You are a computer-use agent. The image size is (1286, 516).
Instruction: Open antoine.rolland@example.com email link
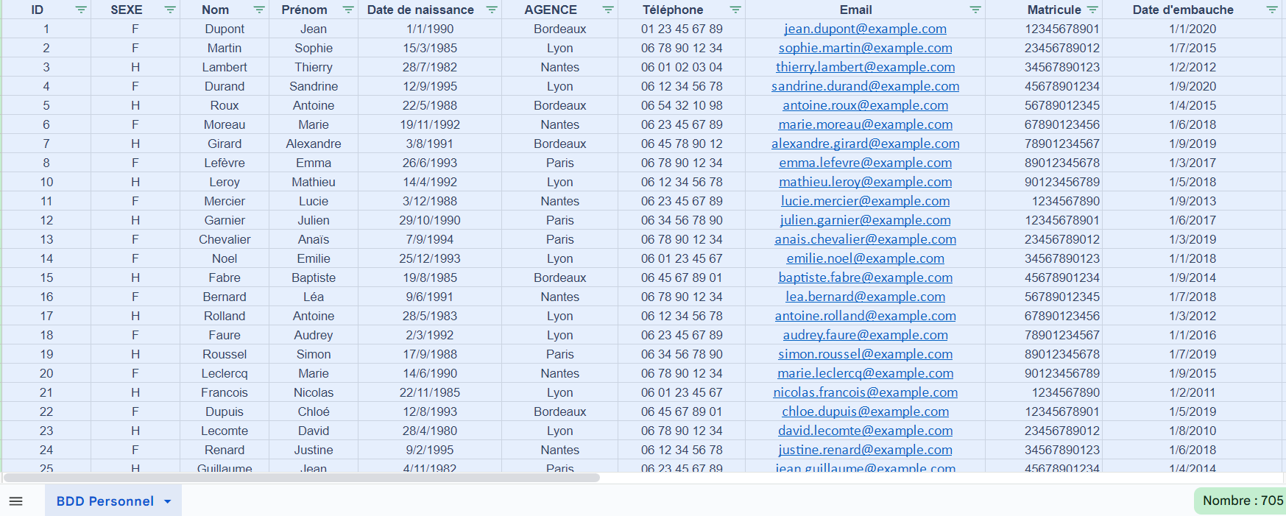[x=865, y=316]
